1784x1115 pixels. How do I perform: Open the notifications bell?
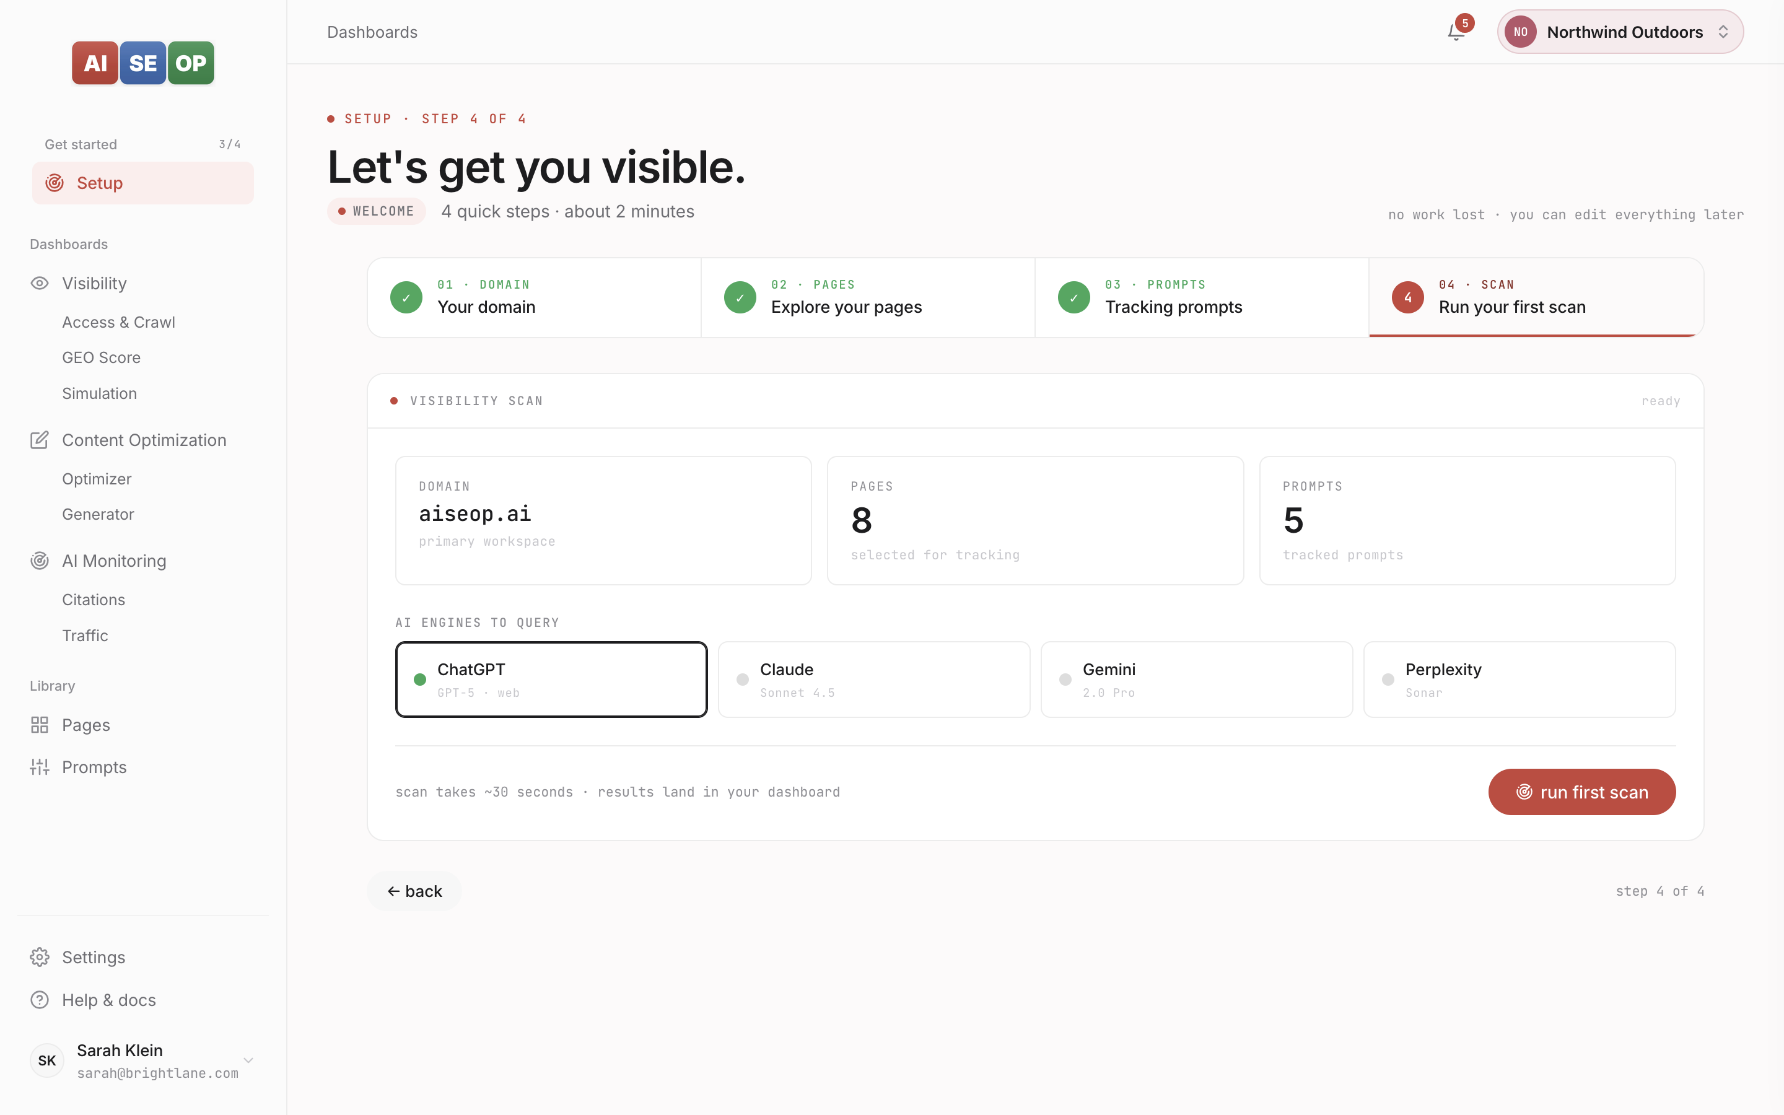1456,32
